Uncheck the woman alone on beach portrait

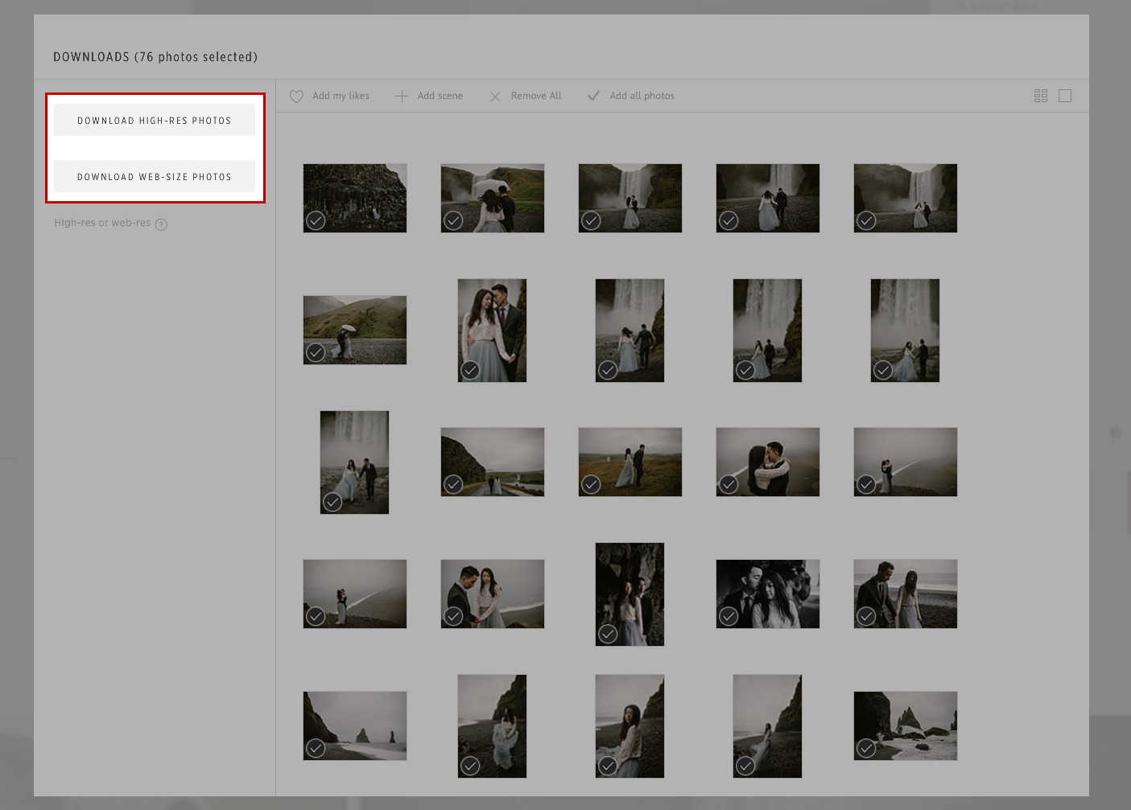click(608, 766)
